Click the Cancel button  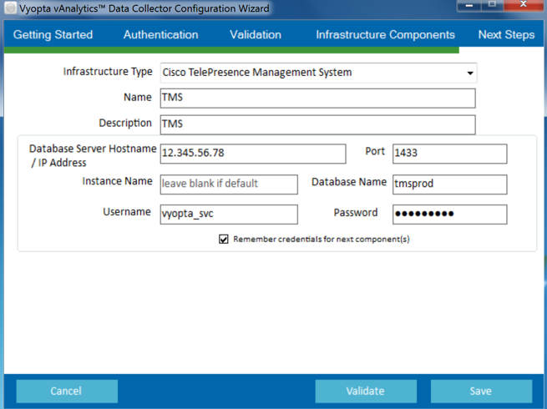point(67,391)
